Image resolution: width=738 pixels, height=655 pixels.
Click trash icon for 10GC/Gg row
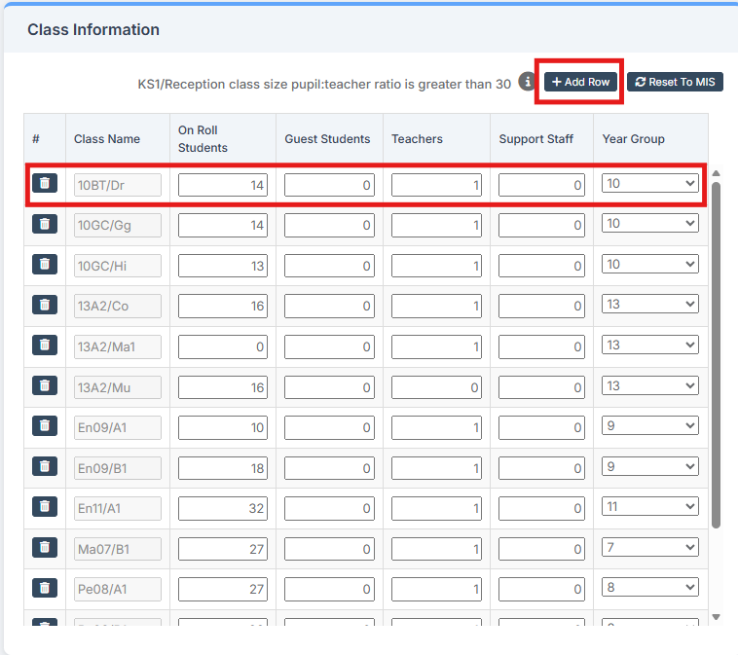pos(45,224)
